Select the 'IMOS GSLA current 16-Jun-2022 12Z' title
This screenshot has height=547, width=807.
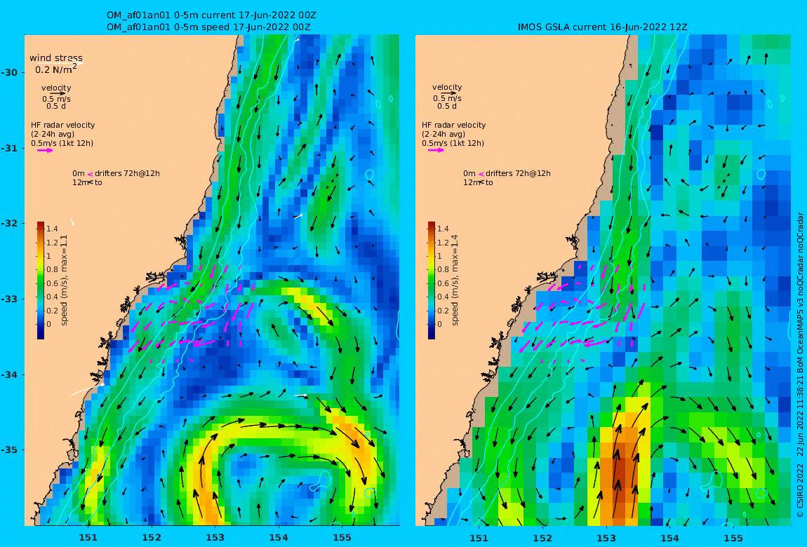click(x=602, y=27)
